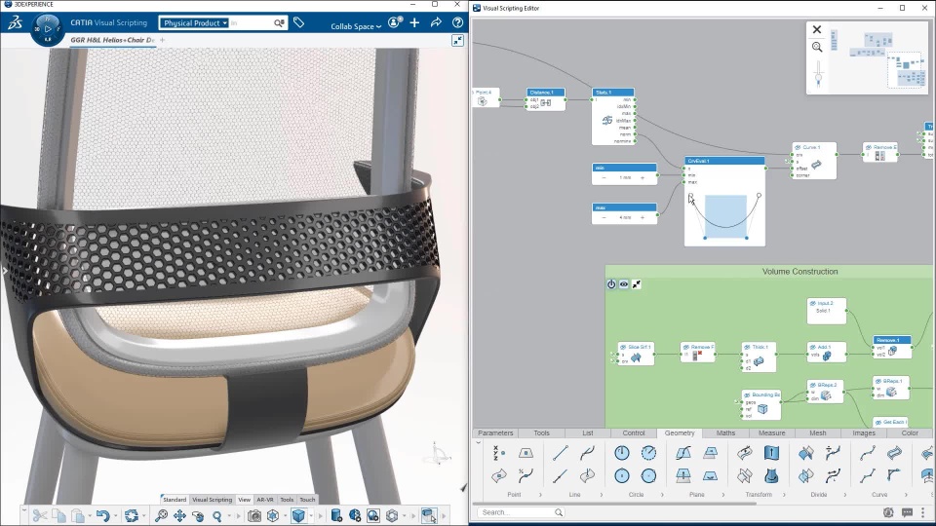Click the coordinate point XYZ icon in Geometry
936x526 pixels.
click(499, 453)
